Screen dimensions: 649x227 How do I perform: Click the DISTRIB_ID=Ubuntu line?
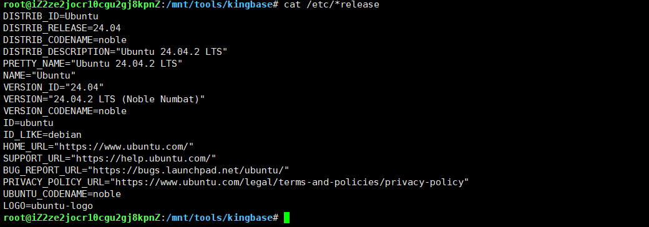pos(51,17)
